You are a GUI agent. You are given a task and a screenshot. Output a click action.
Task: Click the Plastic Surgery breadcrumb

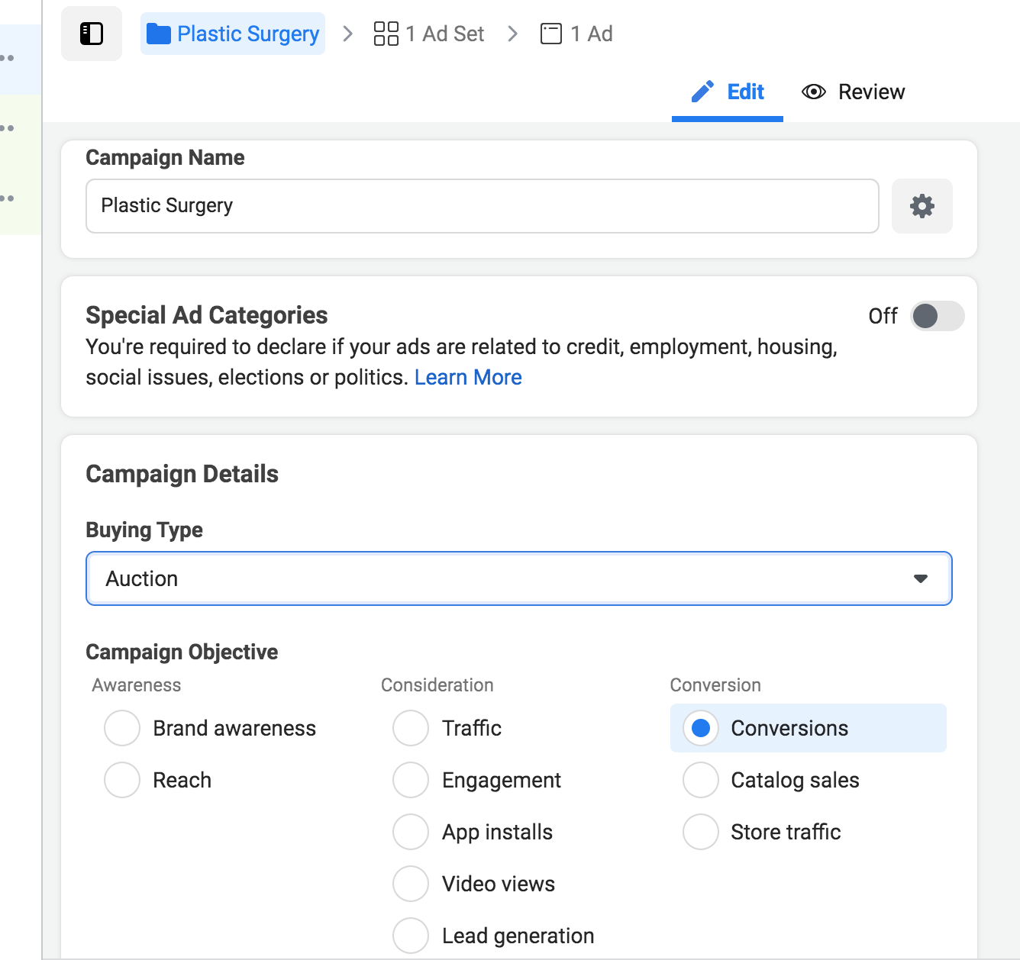click(248, 33)
